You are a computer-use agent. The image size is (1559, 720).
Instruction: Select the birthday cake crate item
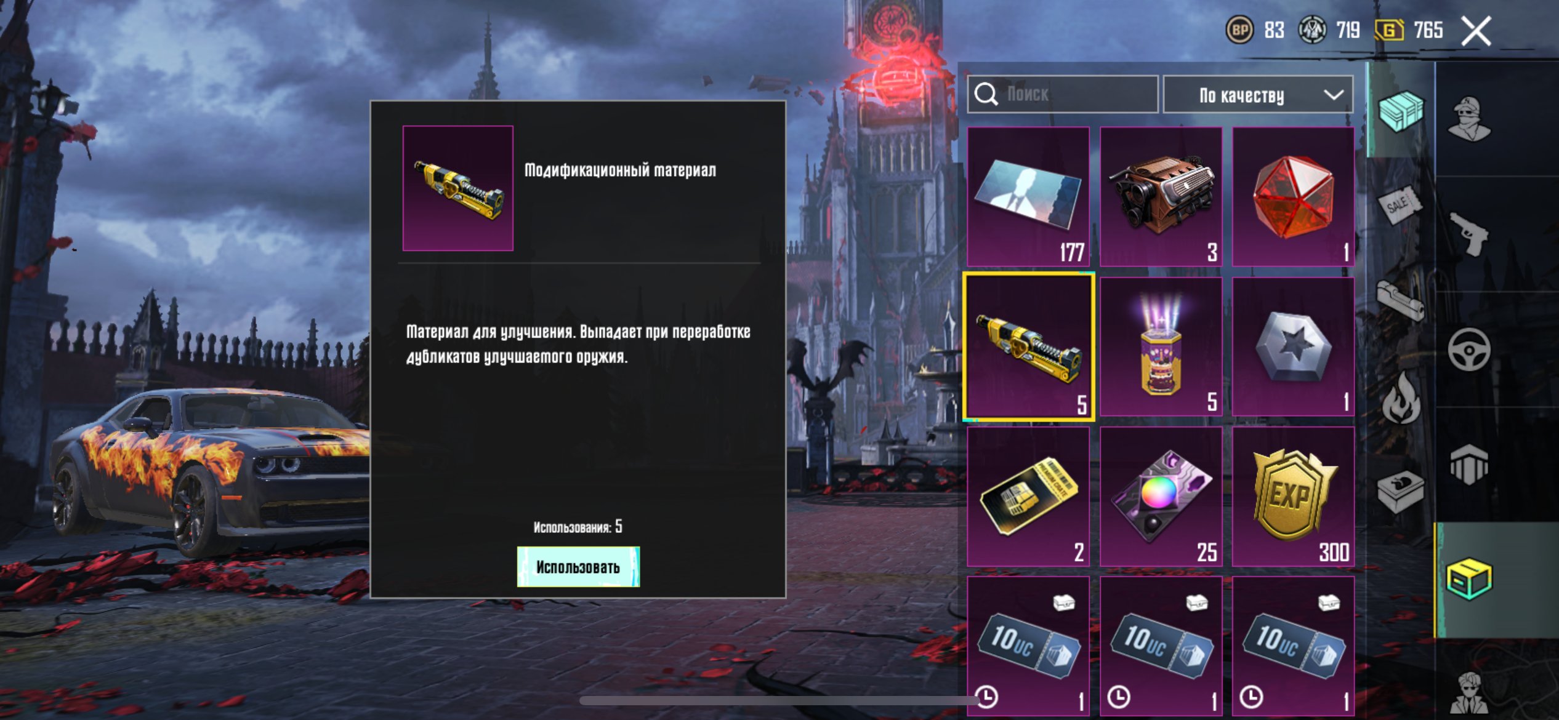pyautogui.click(x=1161, y=346)
